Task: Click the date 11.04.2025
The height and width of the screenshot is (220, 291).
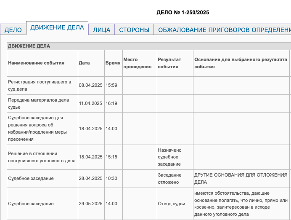Action: click(x=90, y=103)
